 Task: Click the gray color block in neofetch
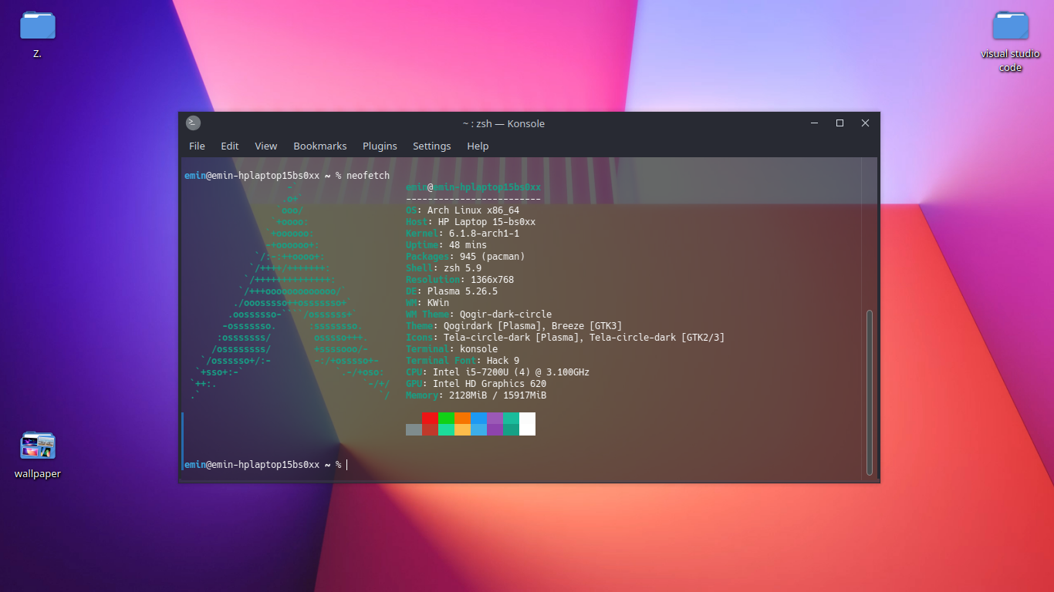pyautogui.click(x=414, y=429)
